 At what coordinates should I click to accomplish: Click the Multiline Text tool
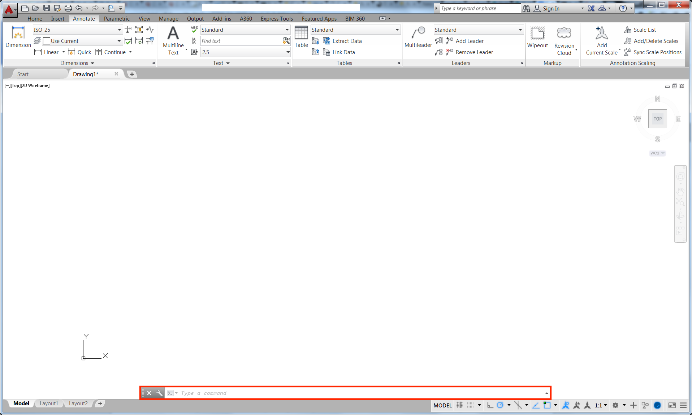(x=173, y=40)
